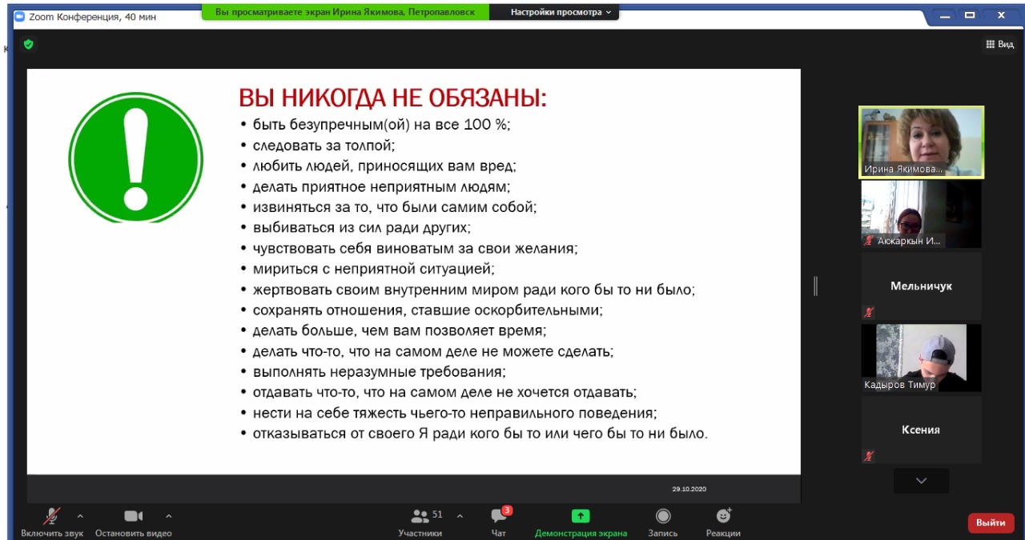Show green shield encryption info
The image size is (1025, 540).
coord(29,45)
